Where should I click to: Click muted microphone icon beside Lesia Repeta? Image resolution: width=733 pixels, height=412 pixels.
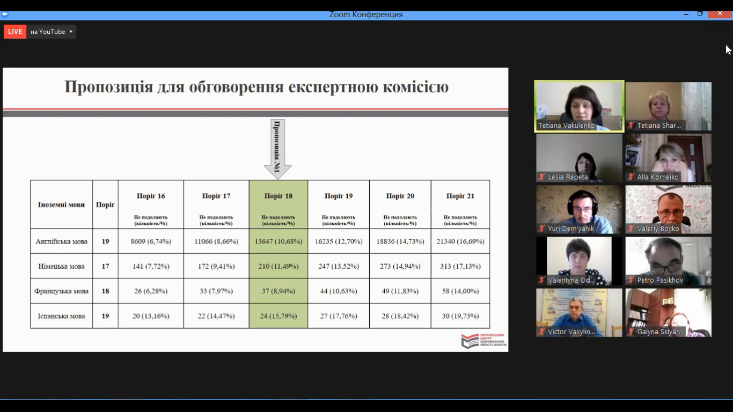point(542,177)
